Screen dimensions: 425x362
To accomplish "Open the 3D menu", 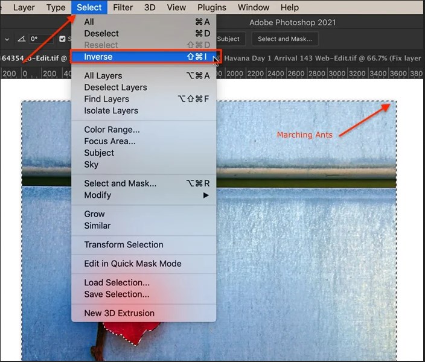I will coord(150,7).
